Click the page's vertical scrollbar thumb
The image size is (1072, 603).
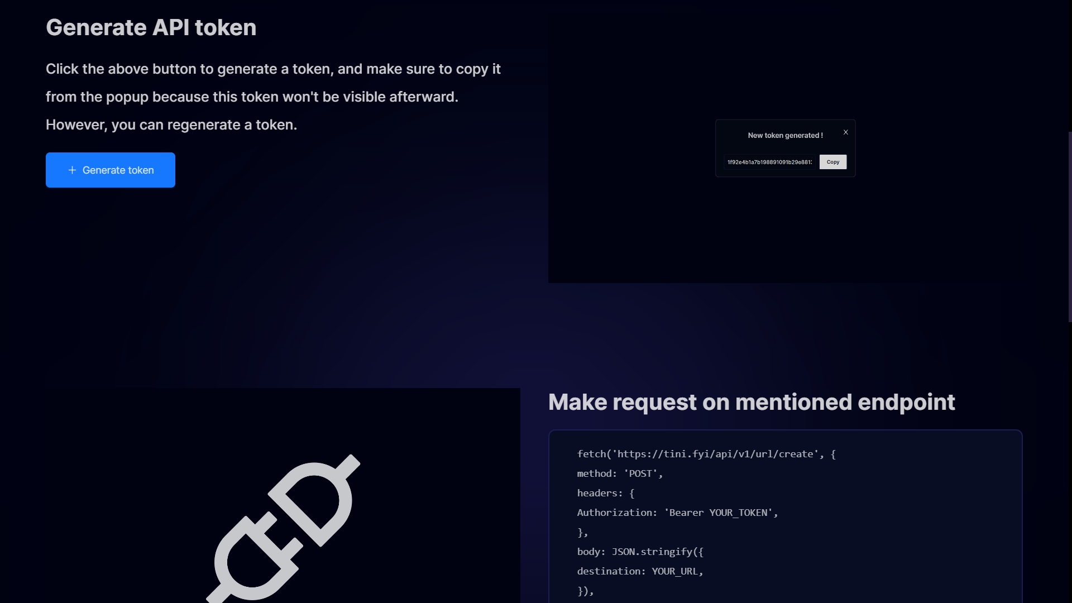point(1069,226)
